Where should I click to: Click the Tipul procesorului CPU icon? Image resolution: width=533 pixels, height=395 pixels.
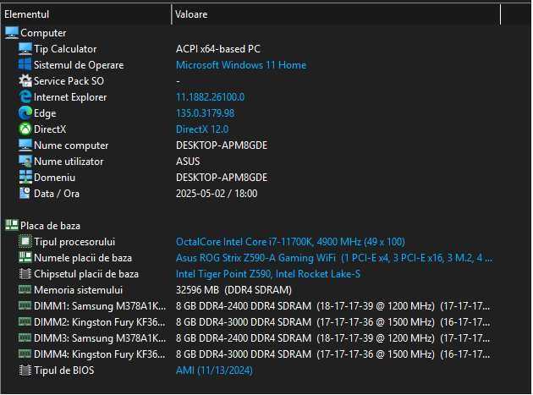25,242
